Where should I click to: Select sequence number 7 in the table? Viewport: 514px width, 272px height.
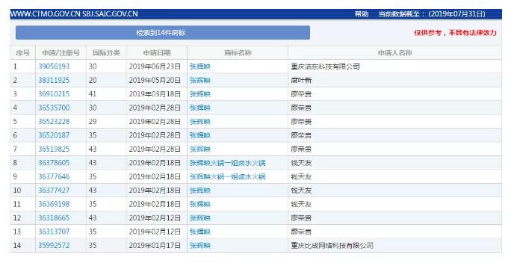(15, 149)
